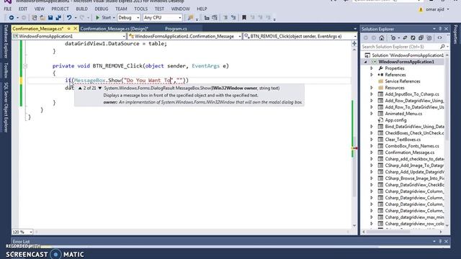The image size is (461, 259).
Task: Select Confirmation_Message.cs in Solution Explorer
Action: point(409,153)
